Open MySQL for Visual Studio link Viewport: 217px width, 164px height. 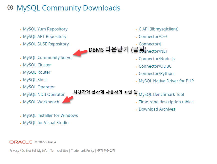point(46,123)
